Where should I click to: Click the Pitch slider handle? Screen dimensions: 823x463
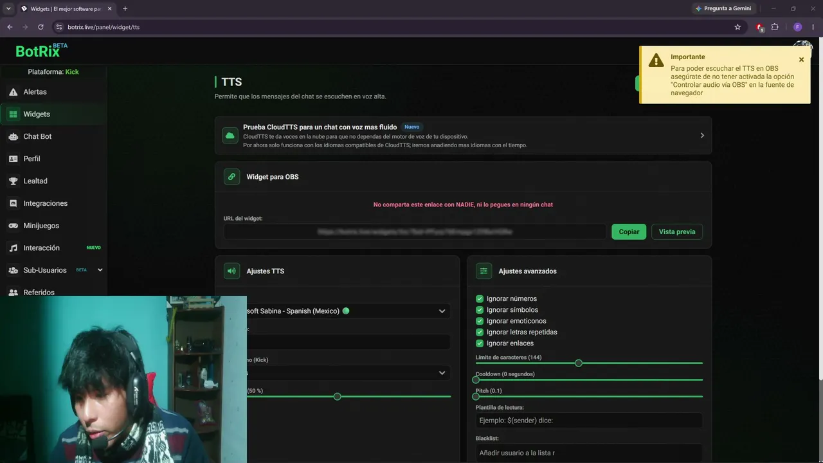click(476, 397)
